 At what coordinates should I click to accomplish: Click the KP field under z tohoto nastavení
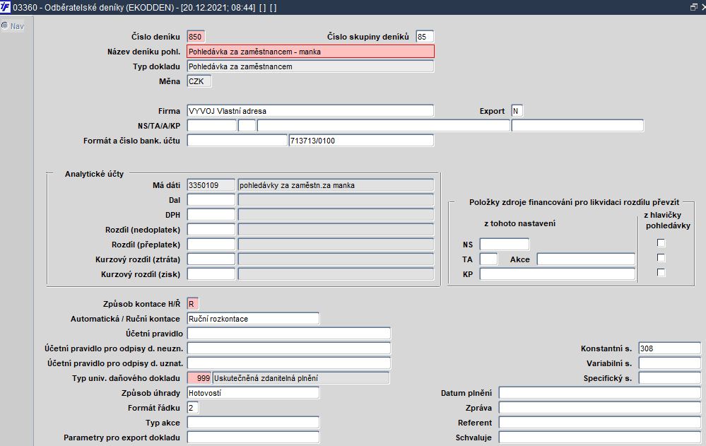(x=558, y=274)
